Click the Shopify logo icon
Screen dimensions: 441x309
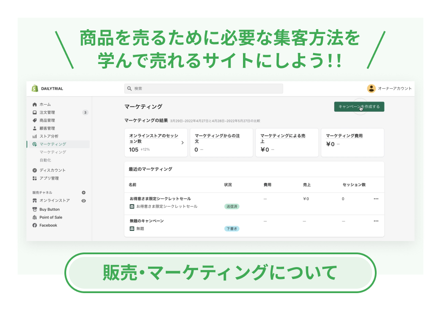[35, 89]
